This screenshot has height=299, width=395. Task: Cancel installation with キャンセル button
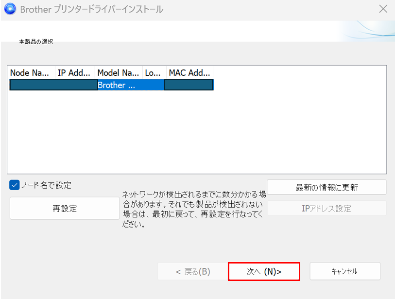click(345, 271)
